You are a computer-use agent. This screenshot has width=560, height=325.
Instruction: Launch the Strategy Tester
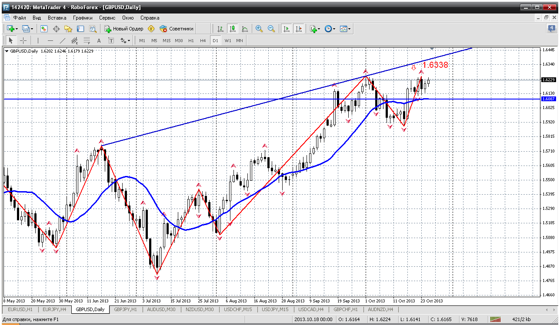tap(93, 29)
